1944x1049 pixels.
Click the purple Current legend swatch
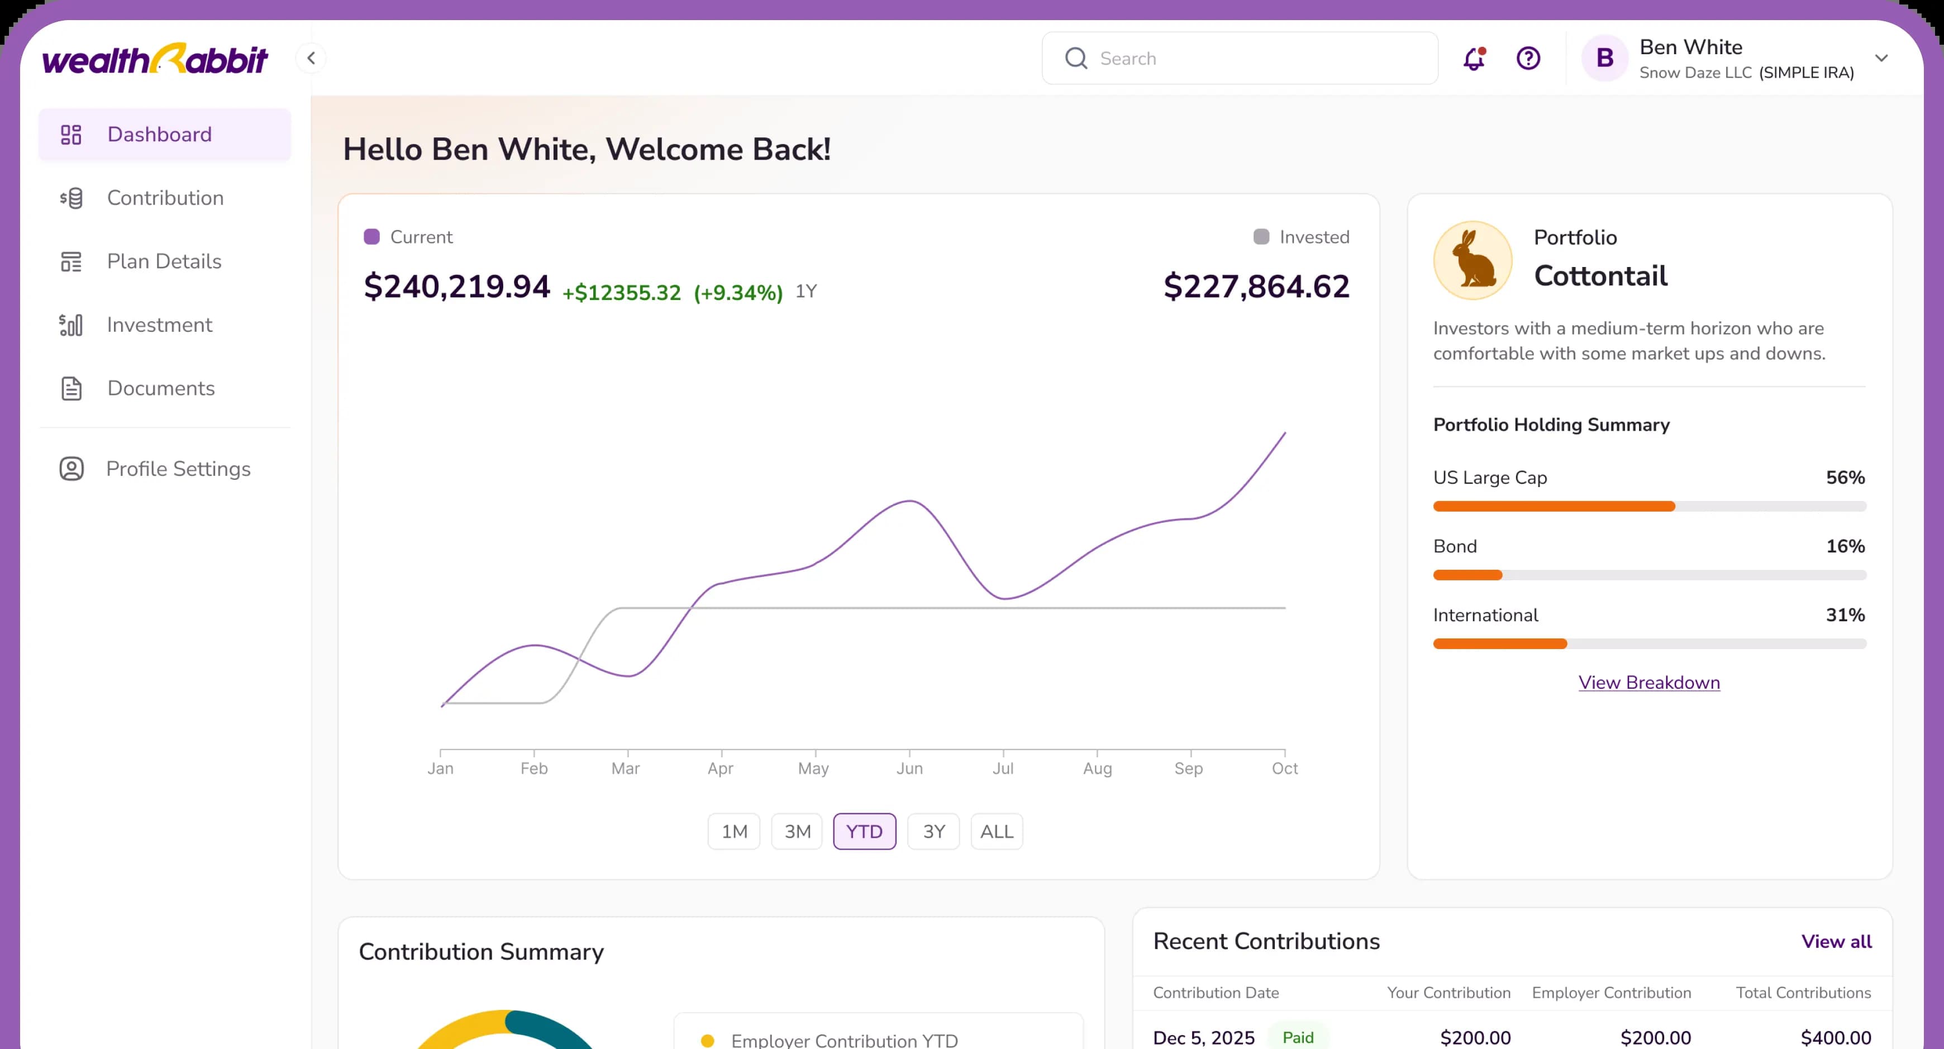(371, 237)
